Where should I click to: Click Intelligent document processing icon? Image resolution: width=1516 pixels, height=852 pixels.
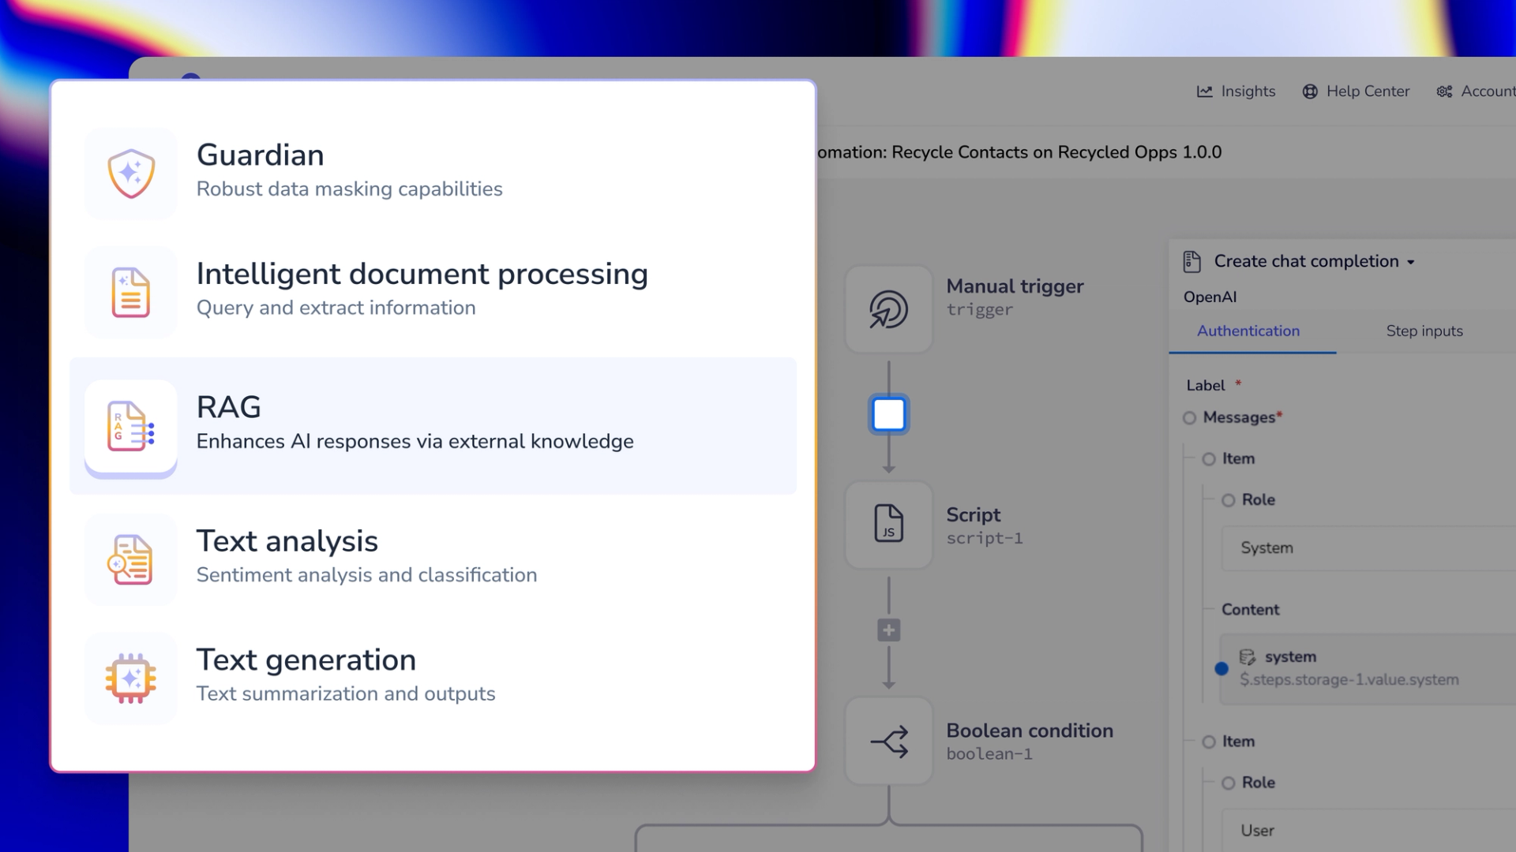[x=131, y=293]
